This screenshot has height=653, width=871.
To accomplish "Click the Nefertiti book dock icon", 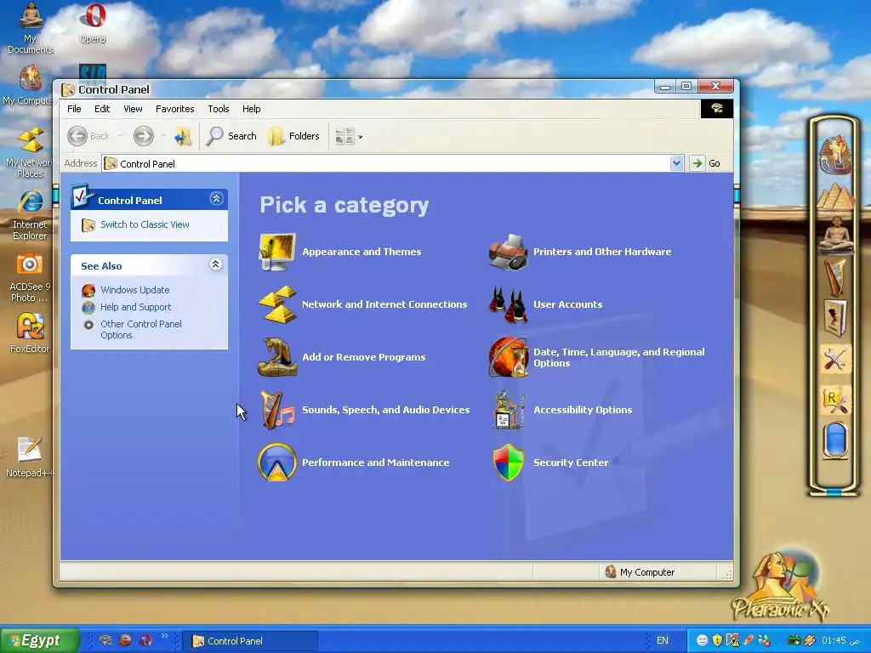I will [835, 318].
